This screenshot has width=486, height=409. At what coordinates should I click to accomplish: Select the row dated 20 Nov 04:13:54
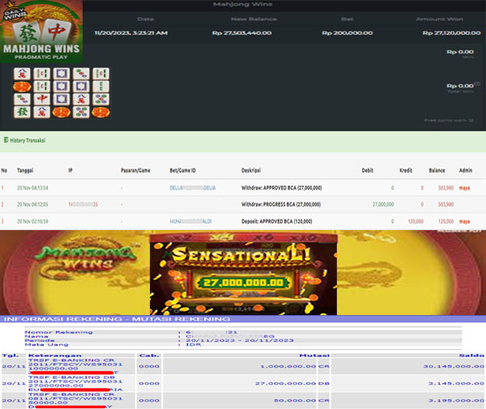click(x=243, y=188)
